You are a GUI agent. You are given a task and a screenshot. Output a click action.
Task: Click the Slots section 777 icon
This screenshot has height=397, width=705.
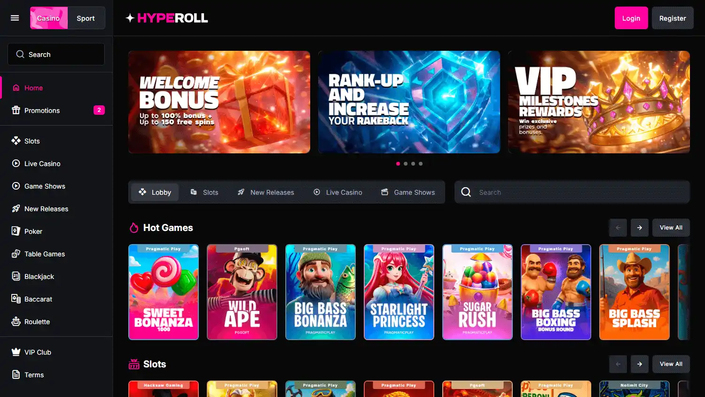[x=134, y=364]
